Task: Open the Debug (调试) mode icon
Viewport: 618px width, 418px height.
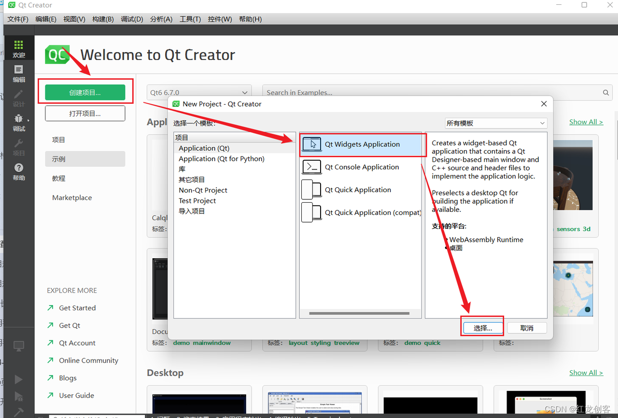Action: point(19,123)
